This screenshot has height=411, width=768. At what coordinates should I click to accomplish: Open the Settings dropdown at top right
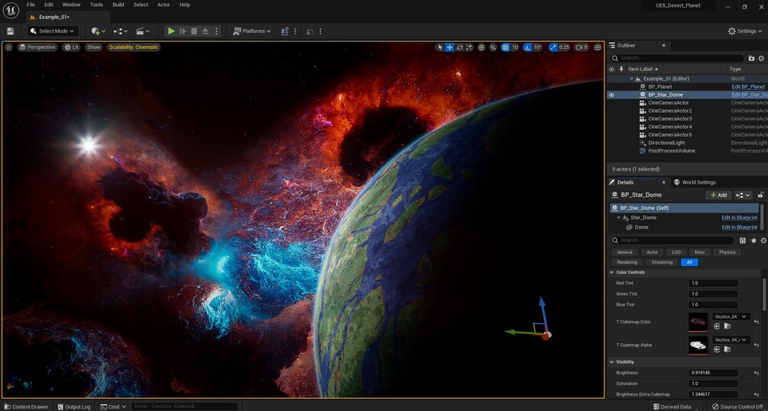click(745, 31)
